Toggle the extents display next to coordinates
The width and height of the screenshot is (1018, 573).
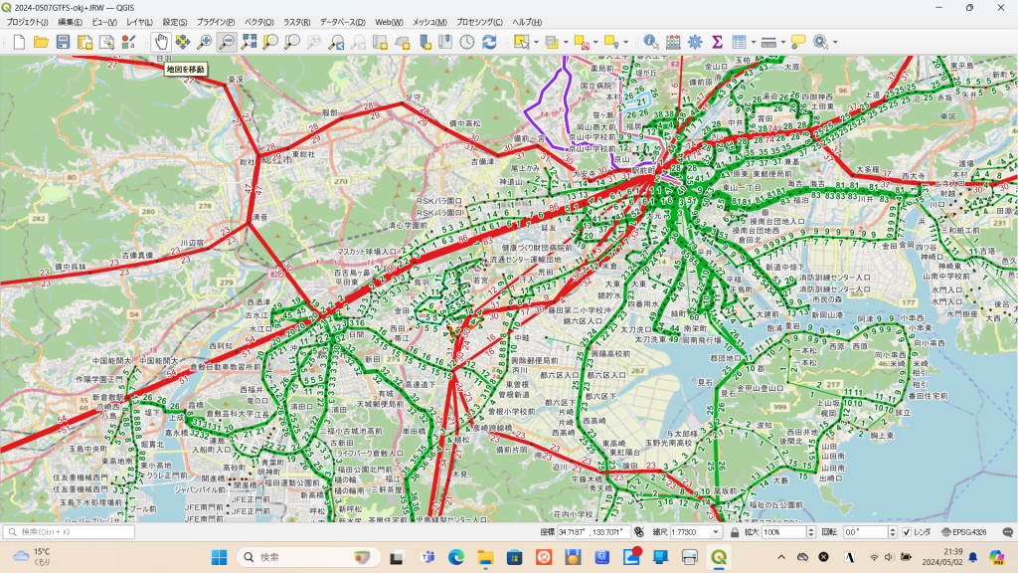(638, 532)
